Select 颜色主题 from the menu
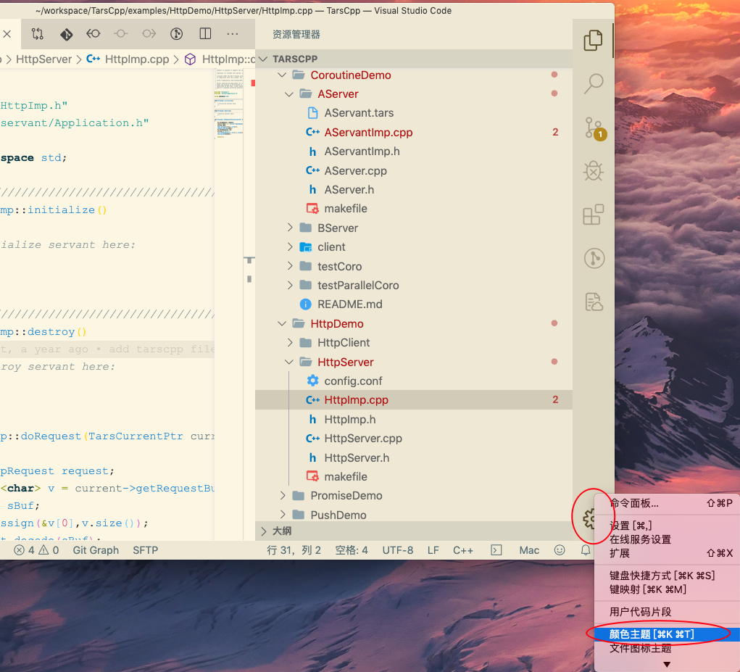740x672 pixels. 652,634
